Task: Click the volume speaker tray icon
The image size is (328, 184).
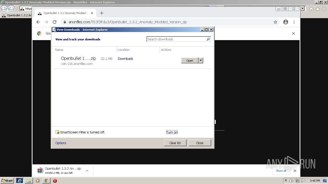Action: [x=291, y=181]
